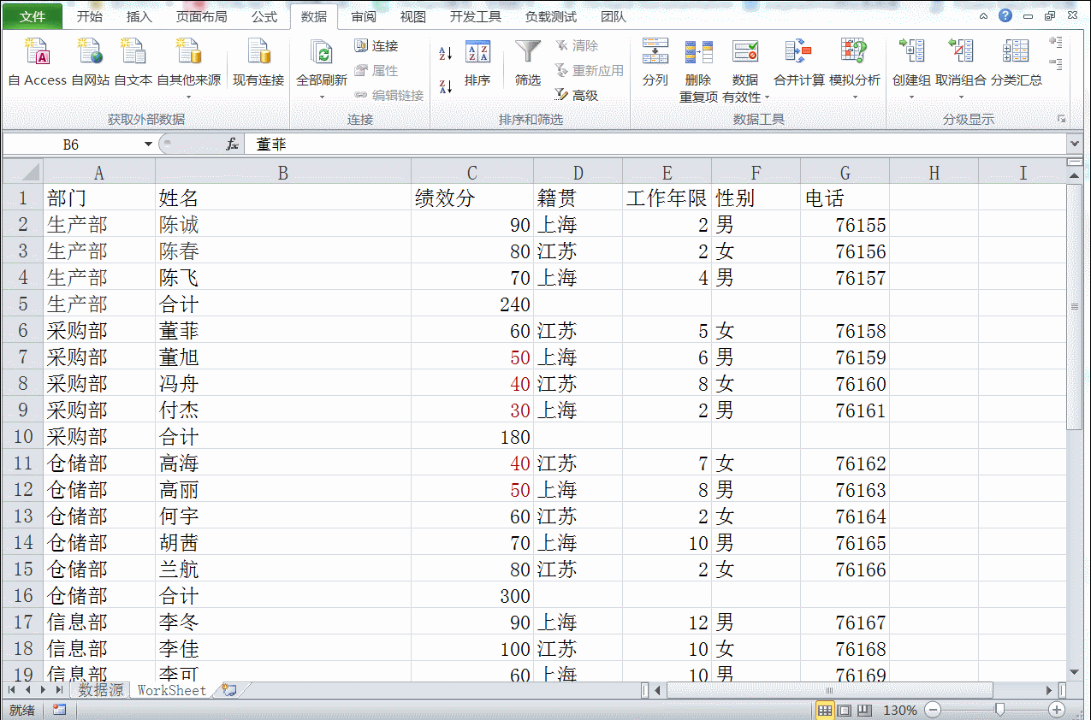This screenshot has width=1091, height=720.
Task: Switch to the 页面布局 (Page Layout) tab
Action: [x=202, y=16]
